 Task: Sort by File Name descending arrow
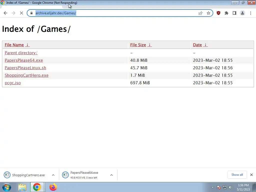(27, 45)
